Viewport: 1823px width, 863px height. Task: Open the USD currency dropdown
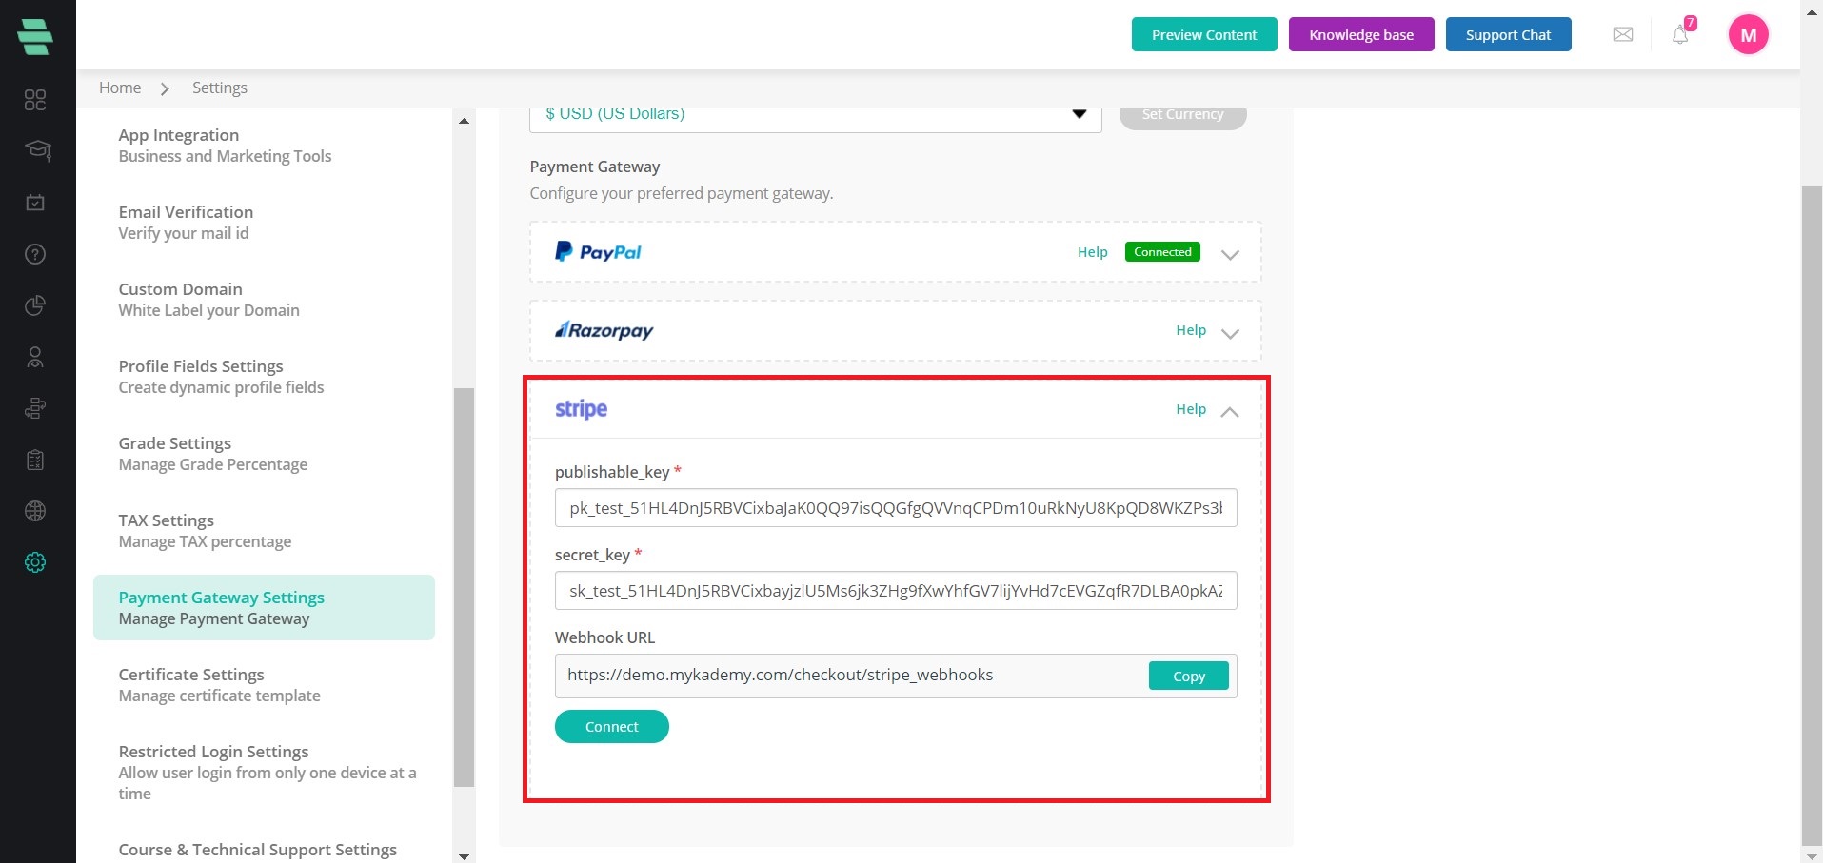pos(816,116)
